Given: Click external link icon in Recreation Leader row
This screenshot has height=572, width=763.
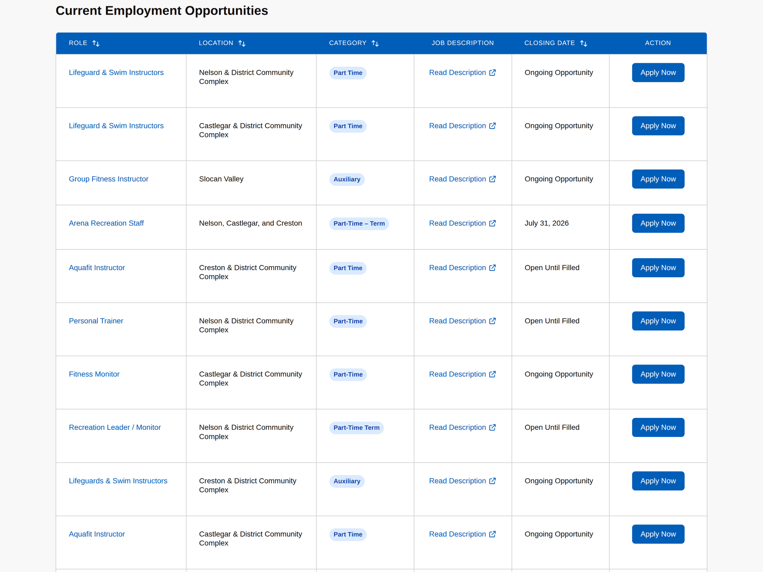Looking at the screenshot, I should (492, 427).
